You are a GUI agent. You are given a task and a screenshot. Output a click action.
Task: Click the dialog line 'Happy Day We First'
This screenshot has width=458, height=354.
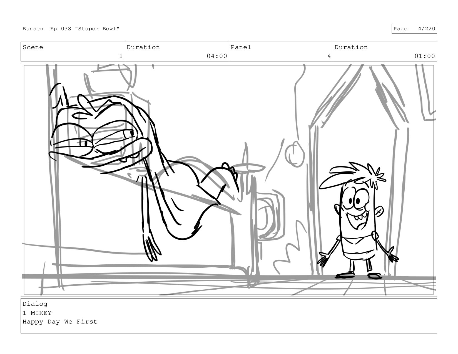[60, 322]
